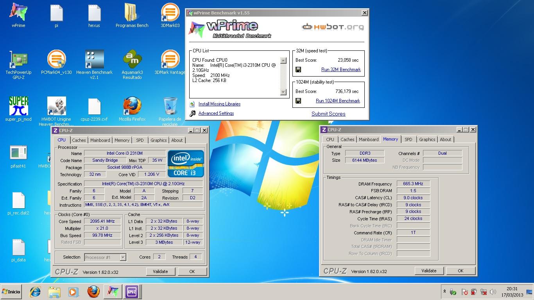Click Run 1024M Benchmark link
The height and width of the screenshot is (300, 534).
(338, 101)
